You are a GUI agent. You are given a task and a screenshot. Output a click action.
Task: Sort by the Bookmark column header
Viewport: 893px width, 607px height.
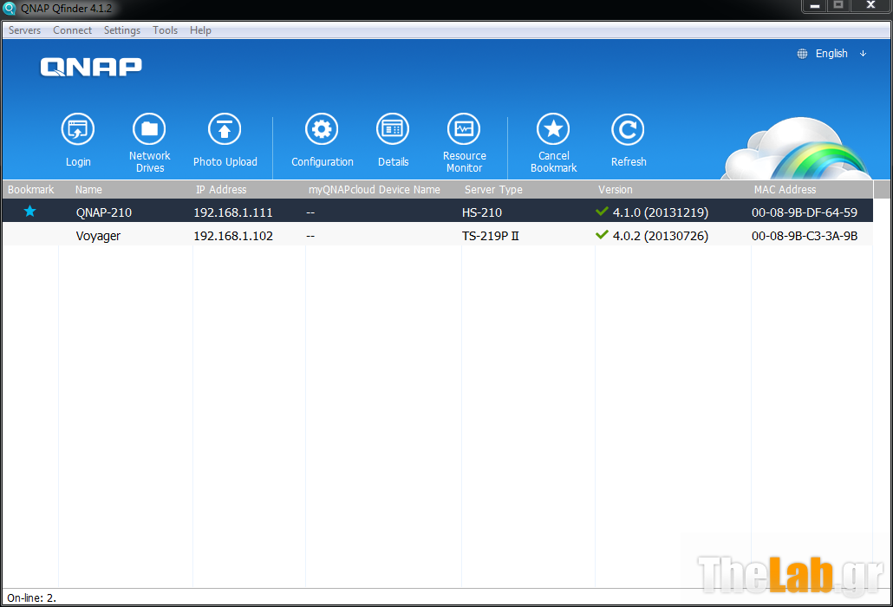click(x=30, y=190)
